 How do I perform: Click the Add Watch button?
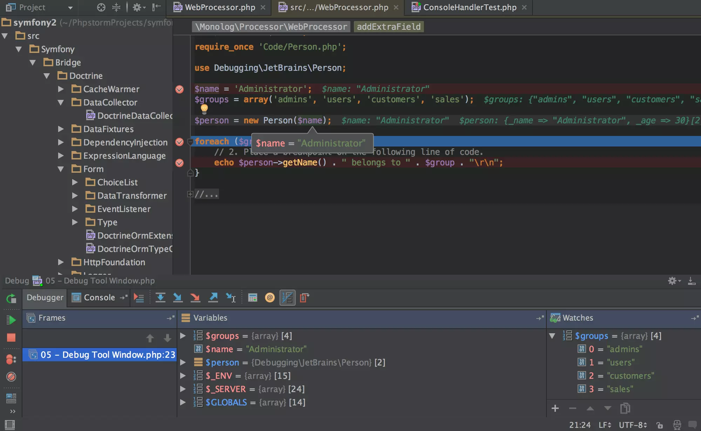click(554, 409)
